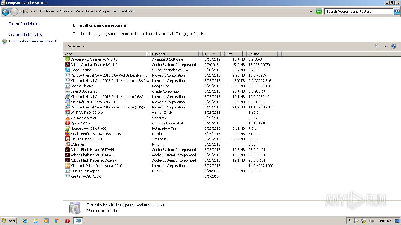The width and height of the screenshot is (401, 225).
Task: Sort list by Name column header
Action: (x=105, y=54)
